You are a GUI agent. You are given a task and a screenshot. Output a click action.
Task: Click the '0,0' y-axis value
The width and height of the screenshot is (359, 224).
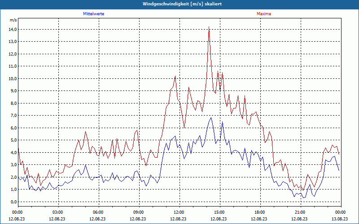click(13, 202)
